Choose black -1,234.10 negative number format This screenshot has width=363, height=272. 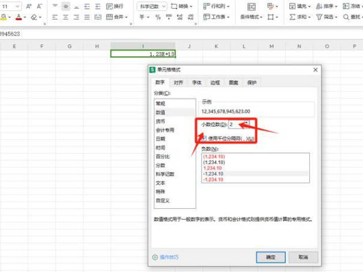[x=255, y=174]
